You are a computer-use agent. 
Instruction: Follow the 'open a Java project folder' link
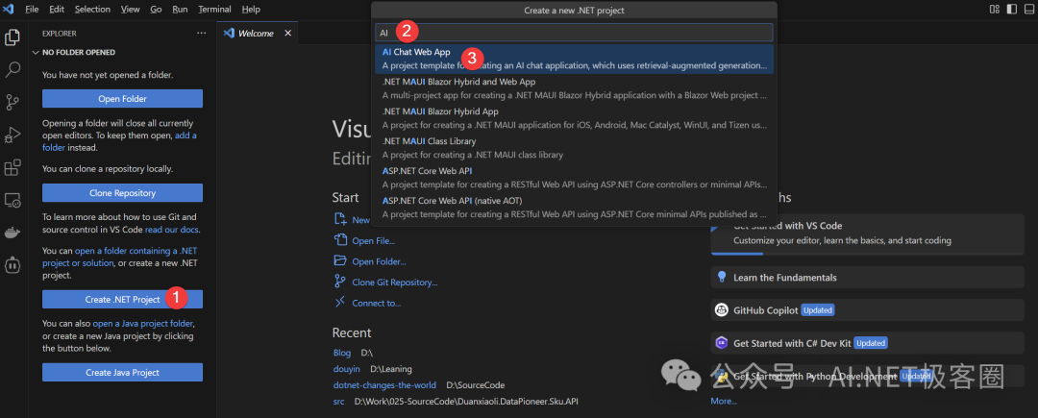point(143,324)
